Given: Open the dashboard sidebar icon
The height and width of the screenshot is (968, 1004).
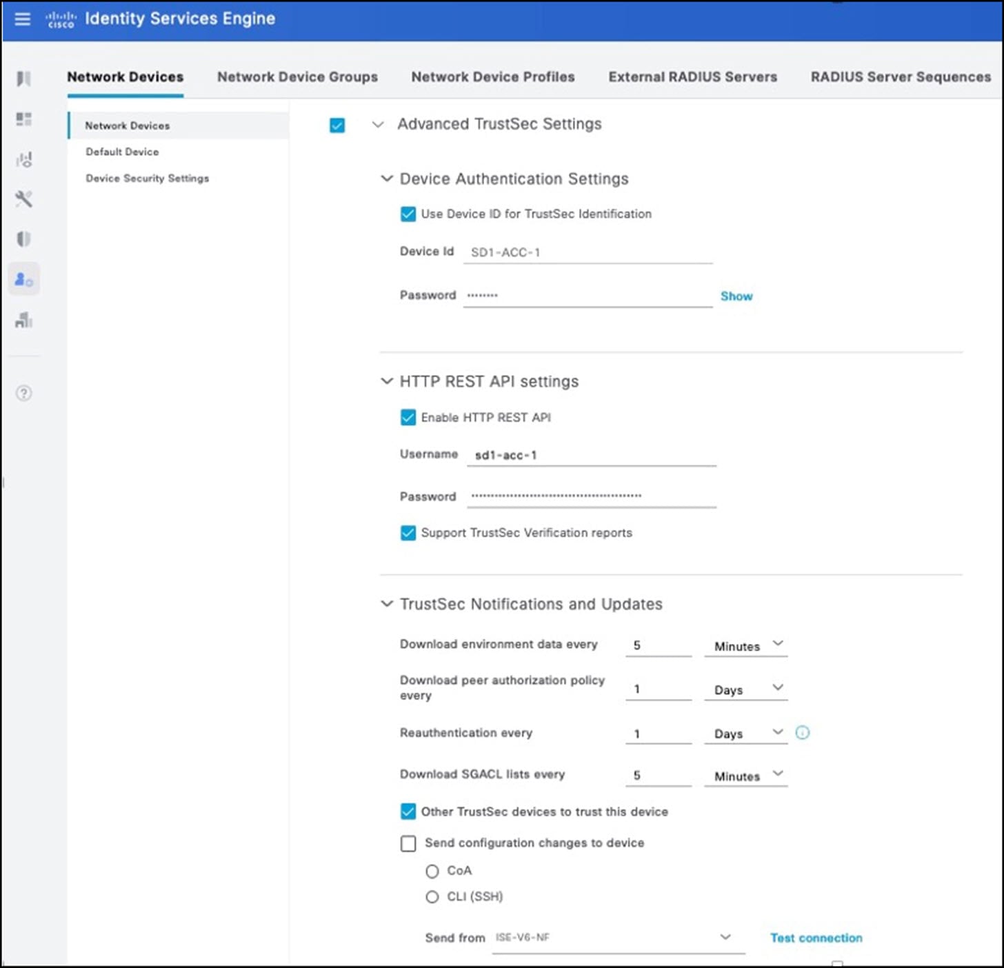Looking at the screenshot, I should coord(23,119).
